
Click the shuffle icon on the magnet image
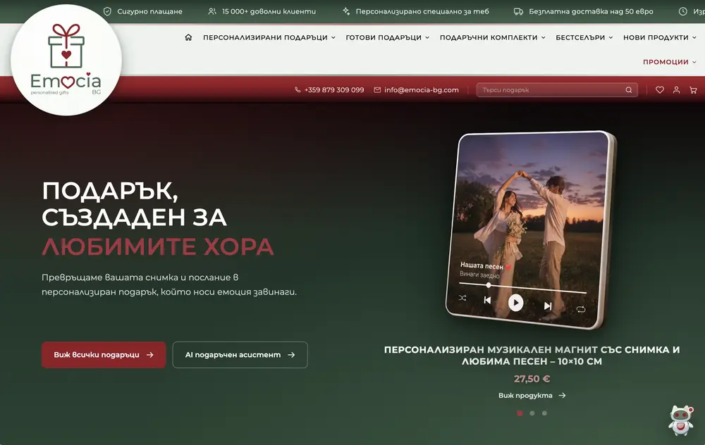pos(462,298)
